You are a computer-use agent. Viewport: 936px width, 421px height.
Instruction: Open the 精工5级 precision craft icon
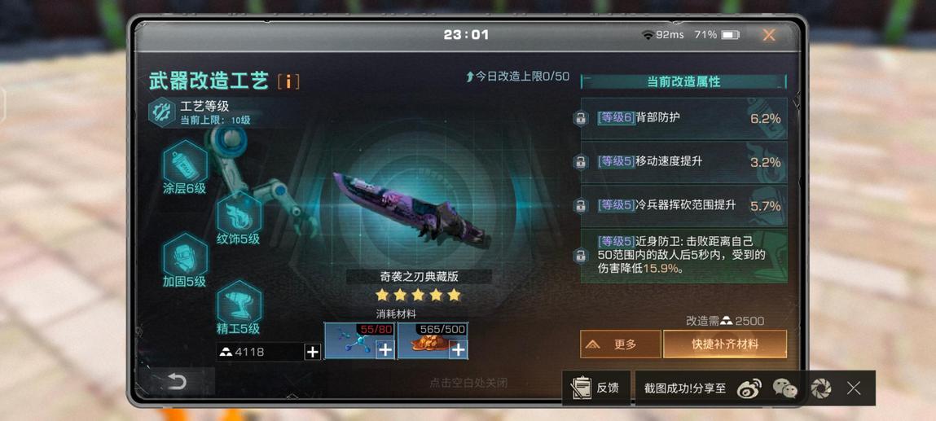[239, 302]
